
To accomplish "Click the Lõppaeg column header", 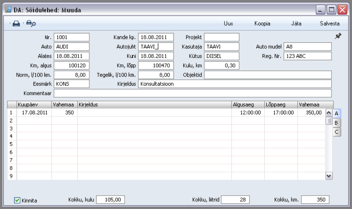I will pos(281,104).
